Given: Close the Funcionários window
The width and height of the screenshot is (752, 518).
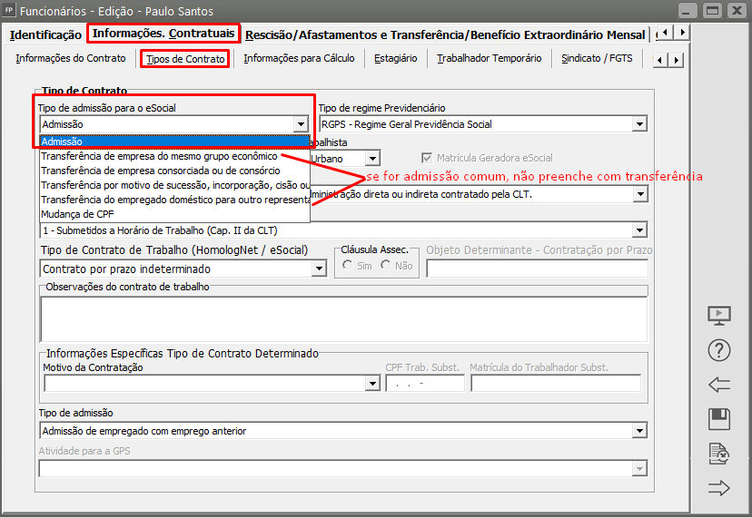Looking at the screenshot, I should (x=737, y=11).
